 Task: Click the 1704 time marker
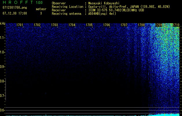[72, 25]
